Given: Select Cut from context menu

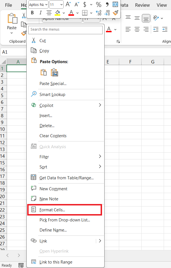Looking at the screenshot, I should (66, 41).
